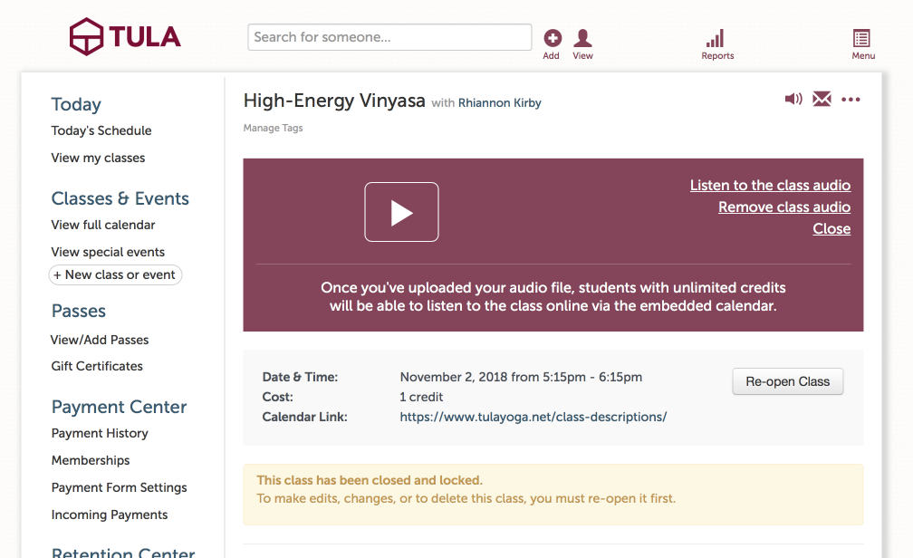
Task: Click the 1 credit cost value
Action: pos(421,397)
